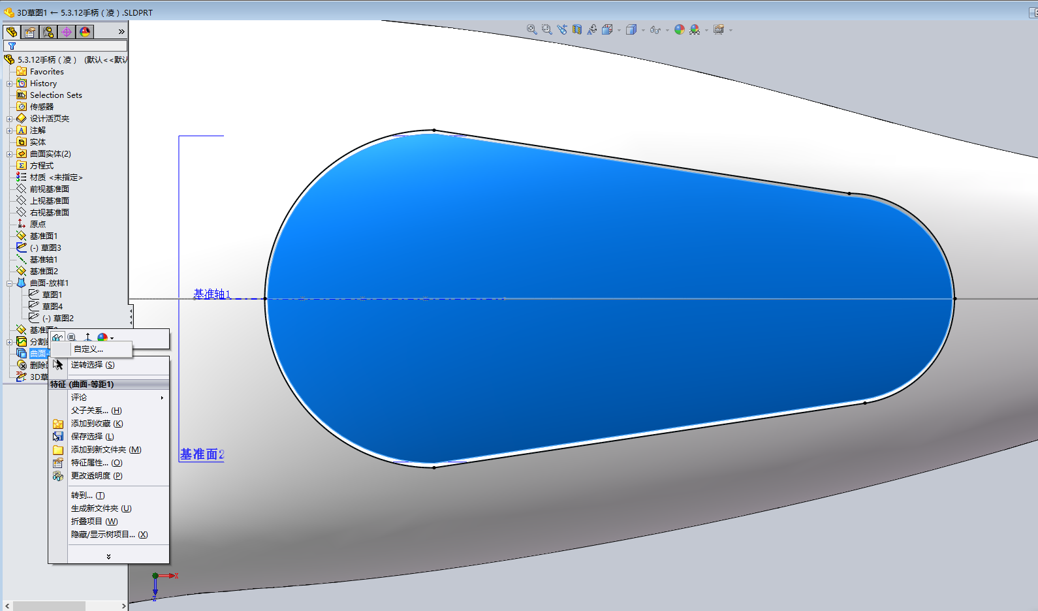Open the Apply Scene dropdown arrow

706,30
